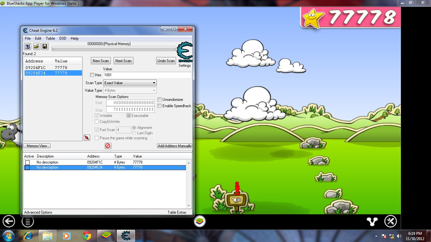Open the Memory View button

[37, 146]
